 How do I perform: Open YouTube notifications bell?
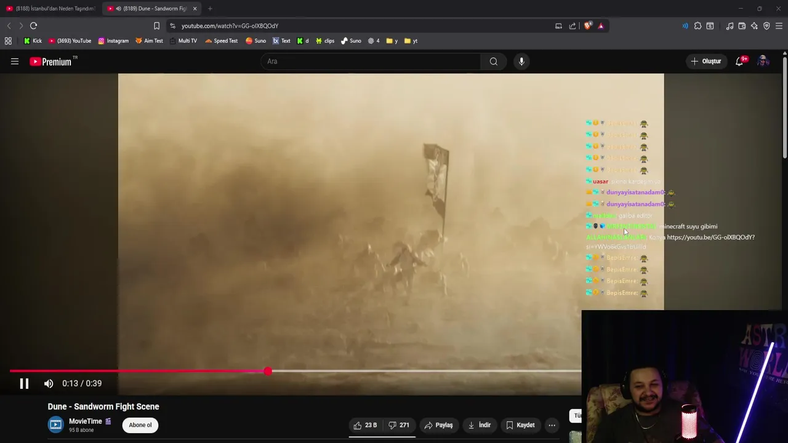(739, 62)
